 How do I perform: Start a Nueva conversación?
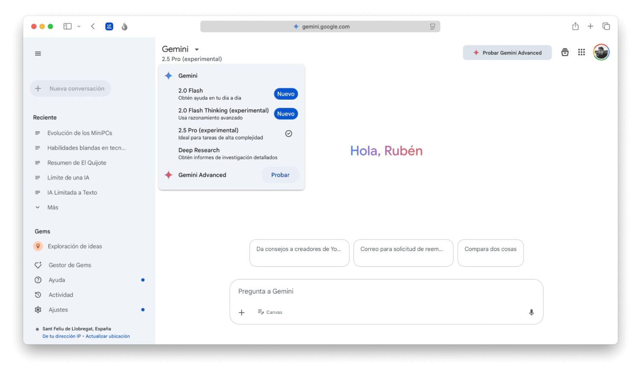[x=71, y=89]
